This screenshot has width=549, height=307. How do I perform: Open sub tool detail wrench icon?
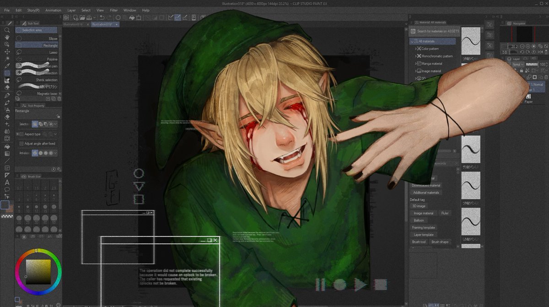click(x=59, y=170)
